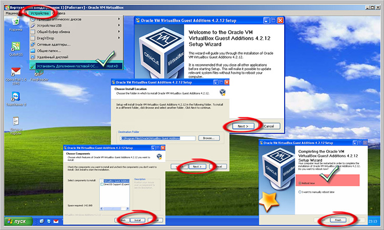Close the Oracle VM VirtualBox main window

[378, 8]
